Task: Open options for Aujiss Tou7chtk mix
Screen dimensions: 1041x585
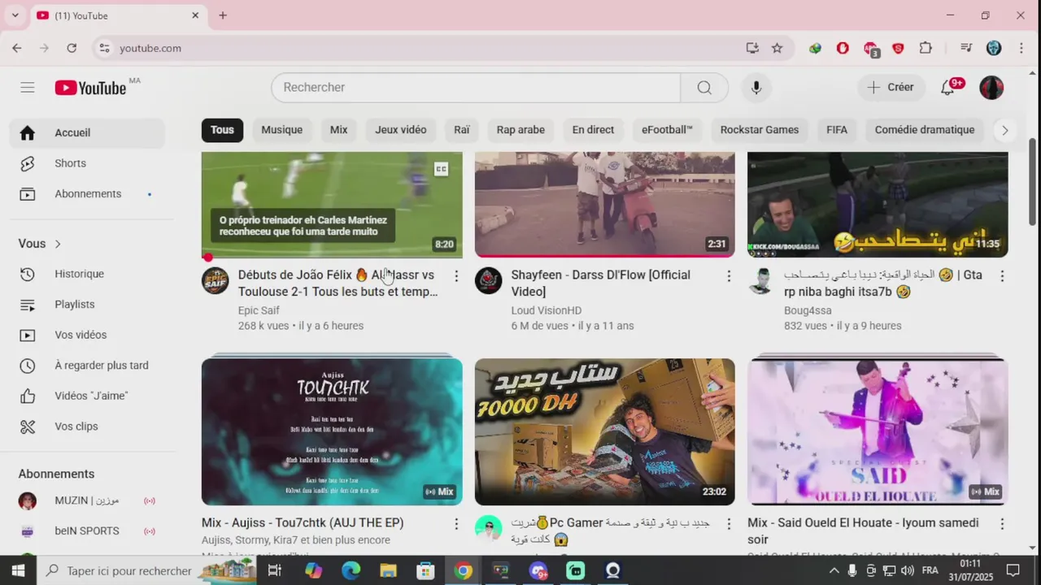Action: [456, 524]
